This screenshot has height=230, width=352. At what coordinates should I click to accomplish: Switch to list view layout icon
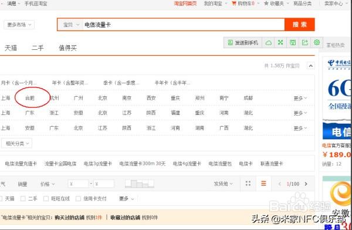click(x=263, y=184)
